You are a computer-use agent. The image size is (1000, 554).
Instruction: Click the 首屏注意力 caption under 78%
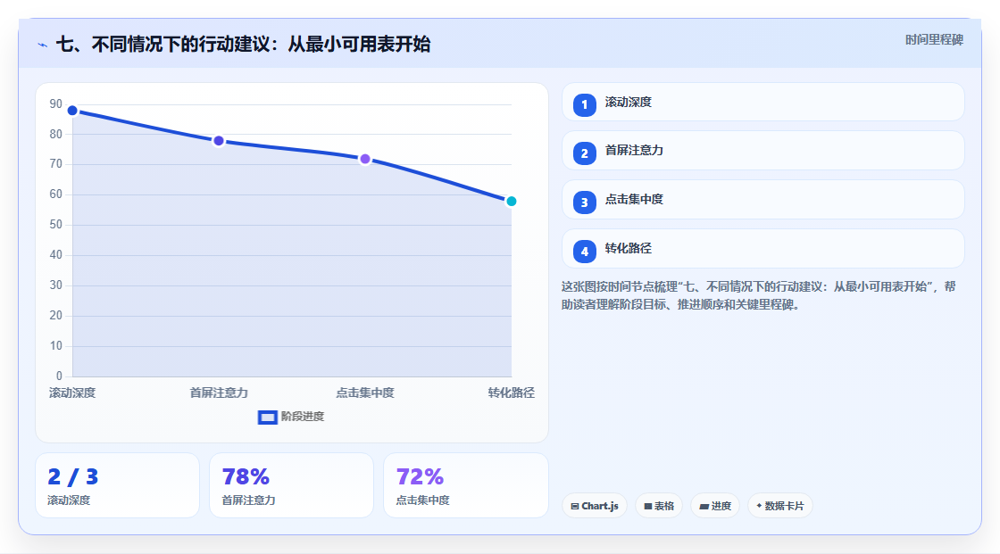point(249,500)
